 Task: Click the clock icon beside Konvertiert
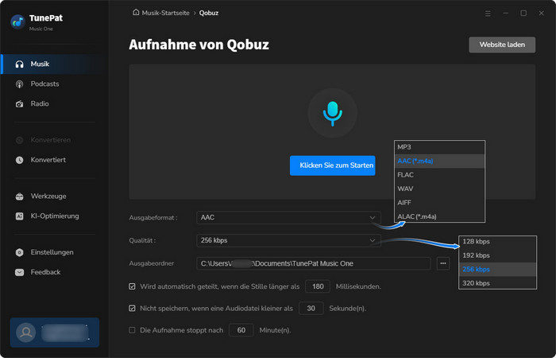[20, 160]
